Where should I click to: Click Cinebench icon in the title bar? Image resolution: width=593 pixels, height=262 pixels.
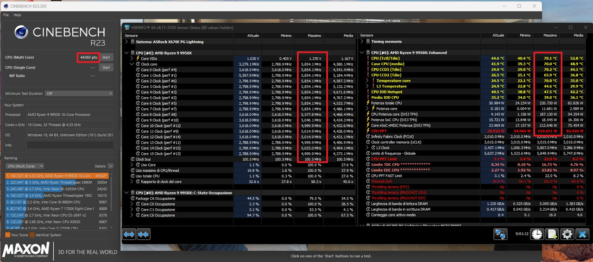(x=6, y=6)
